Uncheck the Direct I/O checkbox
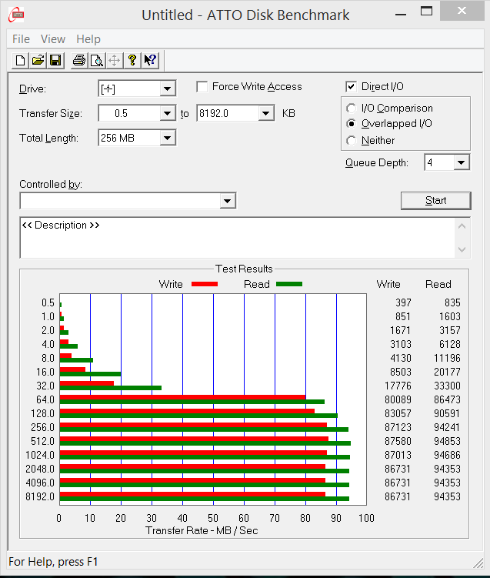Viewport: 490px width, 578px height. coord(352,87)
